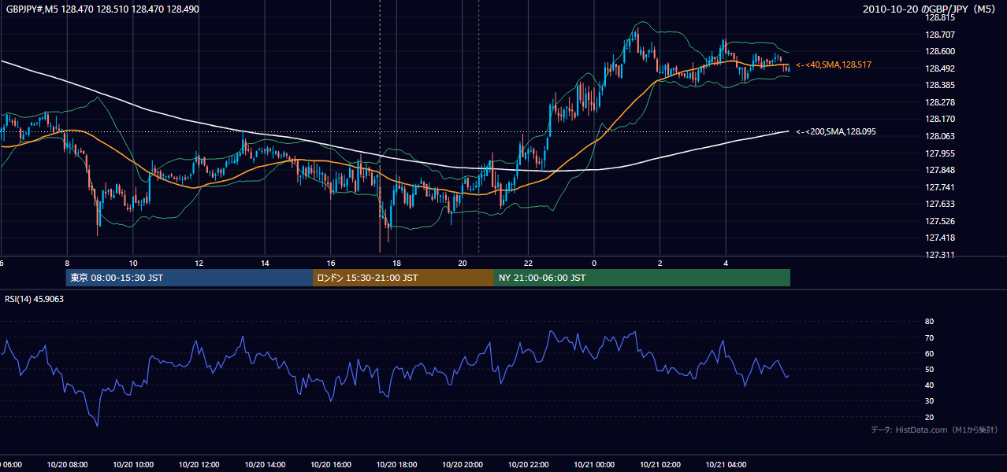The image size is (1007, 472).
Task: Click the 10/20 08:00 date axis label
Action: click(x=67, y=464)
